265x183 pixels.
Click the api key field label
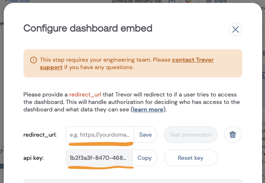pyautogui.click(x=34, y=158)
